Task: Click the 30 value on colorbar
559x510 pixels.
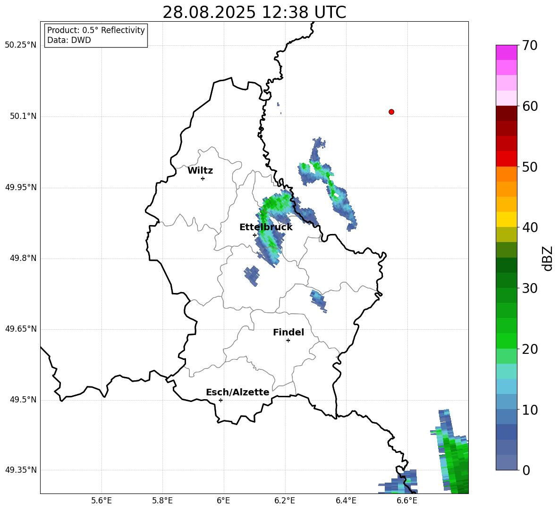Action: (530, 288)
